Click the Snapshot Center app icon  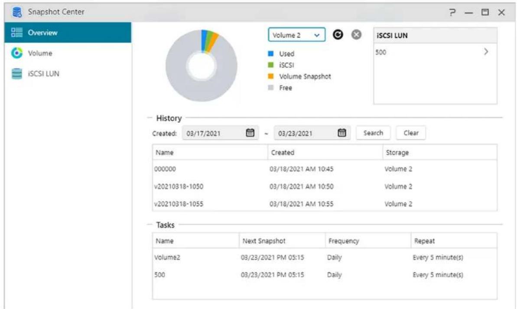tap(17, 12)
